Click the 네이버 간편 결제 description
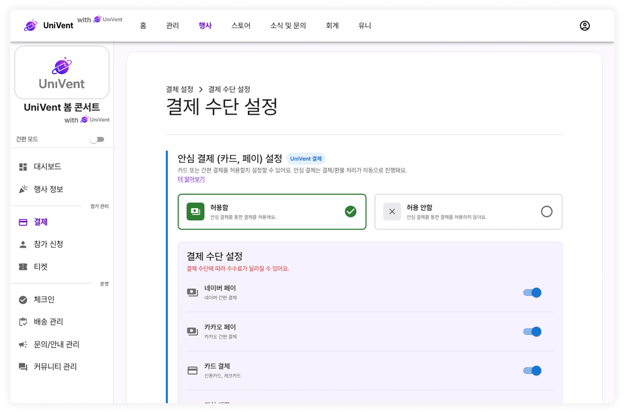The height and width of the screenshot is (413, 624). [221, 298]
